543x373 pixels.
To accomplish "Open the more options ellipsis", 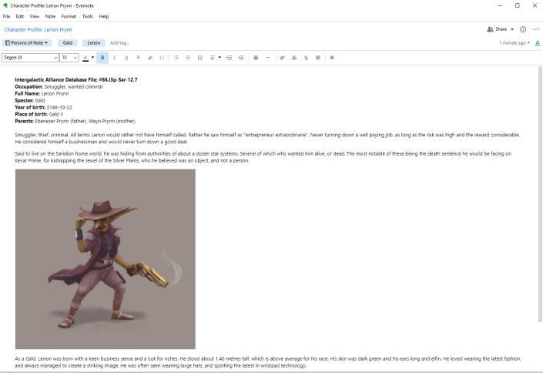I will pyautogui.click(x=536, y=29).
